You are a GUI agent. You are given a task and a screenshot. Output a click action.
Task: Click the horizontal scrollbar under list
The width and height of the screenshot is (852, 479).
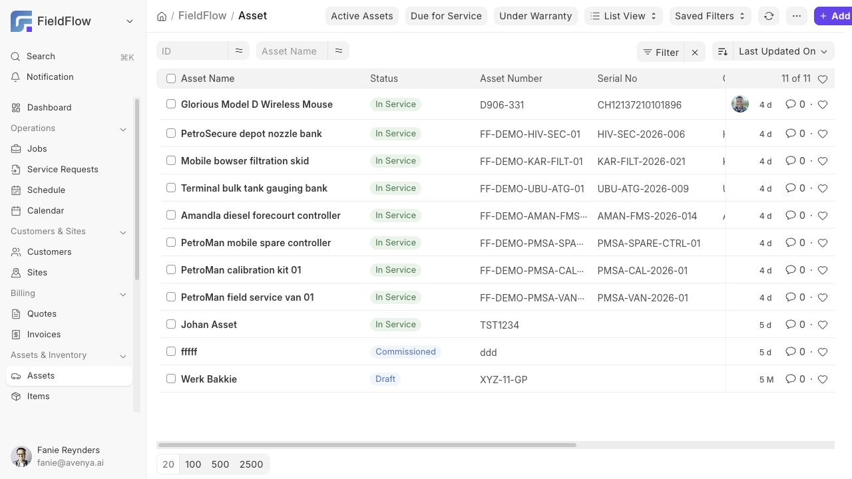367,445
